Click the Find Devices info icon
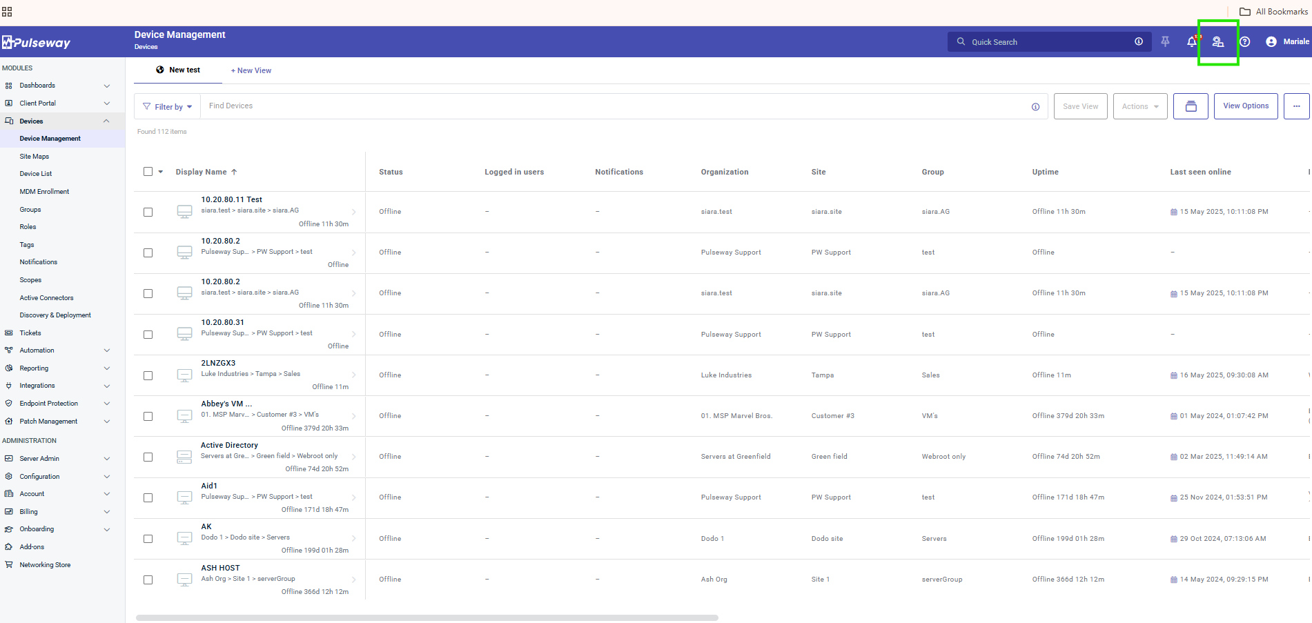Screen dimensions: 1312x623 (1035, 107)
